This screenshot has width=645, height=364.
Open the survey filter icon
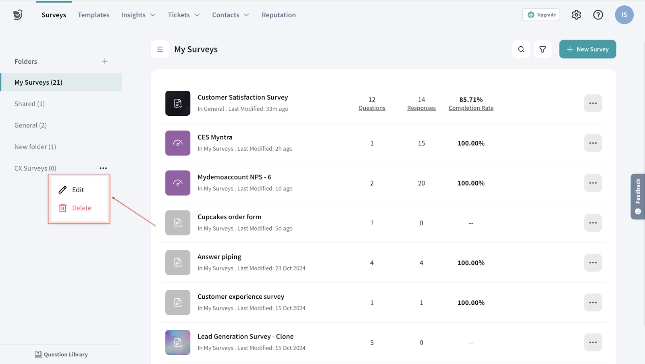[543, 49]
